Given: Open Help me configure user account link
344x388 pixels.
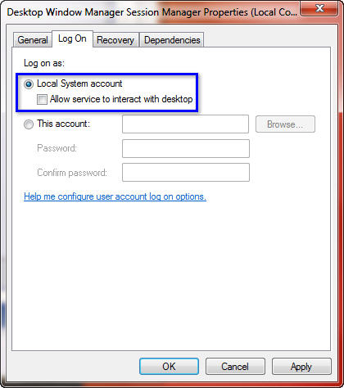Looking at the screenshot, I should click(115, 196).
